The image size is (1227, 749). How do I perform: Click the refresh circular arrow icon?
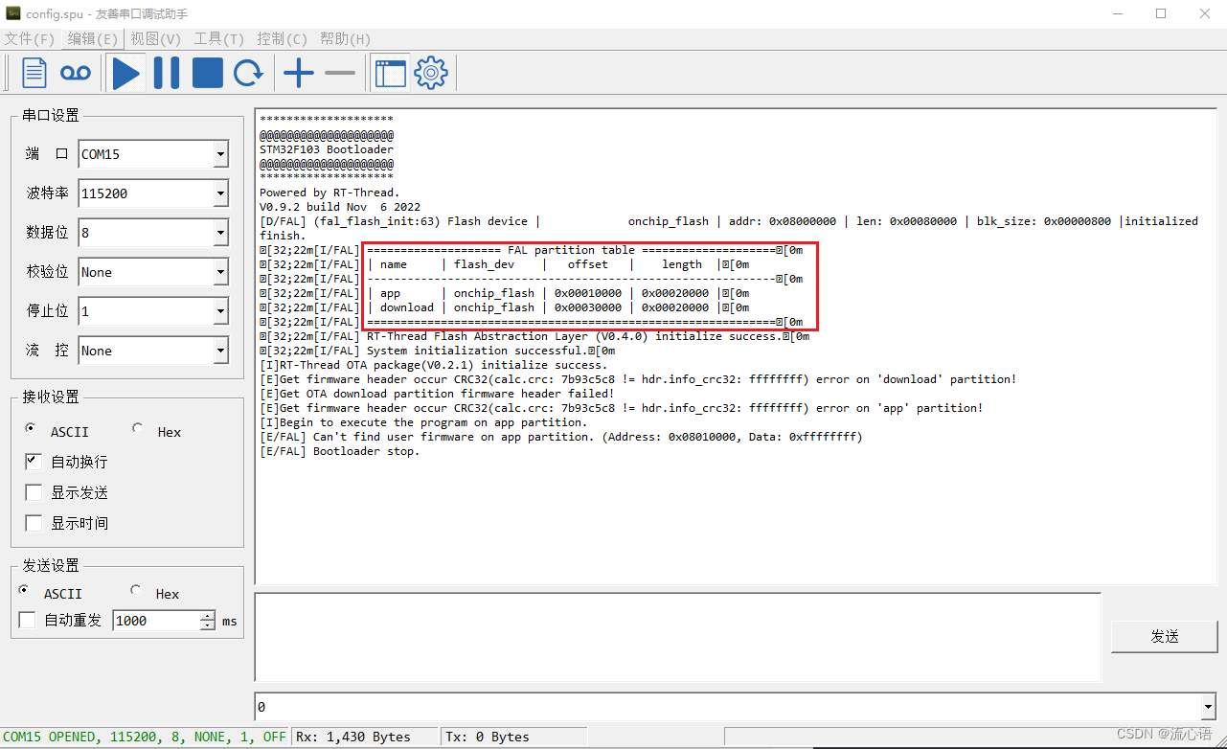click(x=249, y=73)
